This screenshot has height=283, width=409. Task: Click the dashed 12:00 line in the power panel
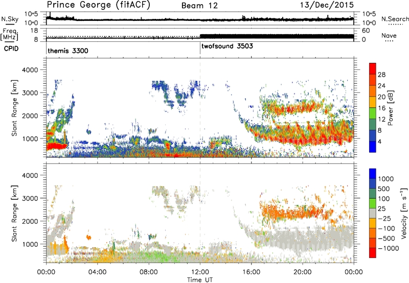point(200,108)
